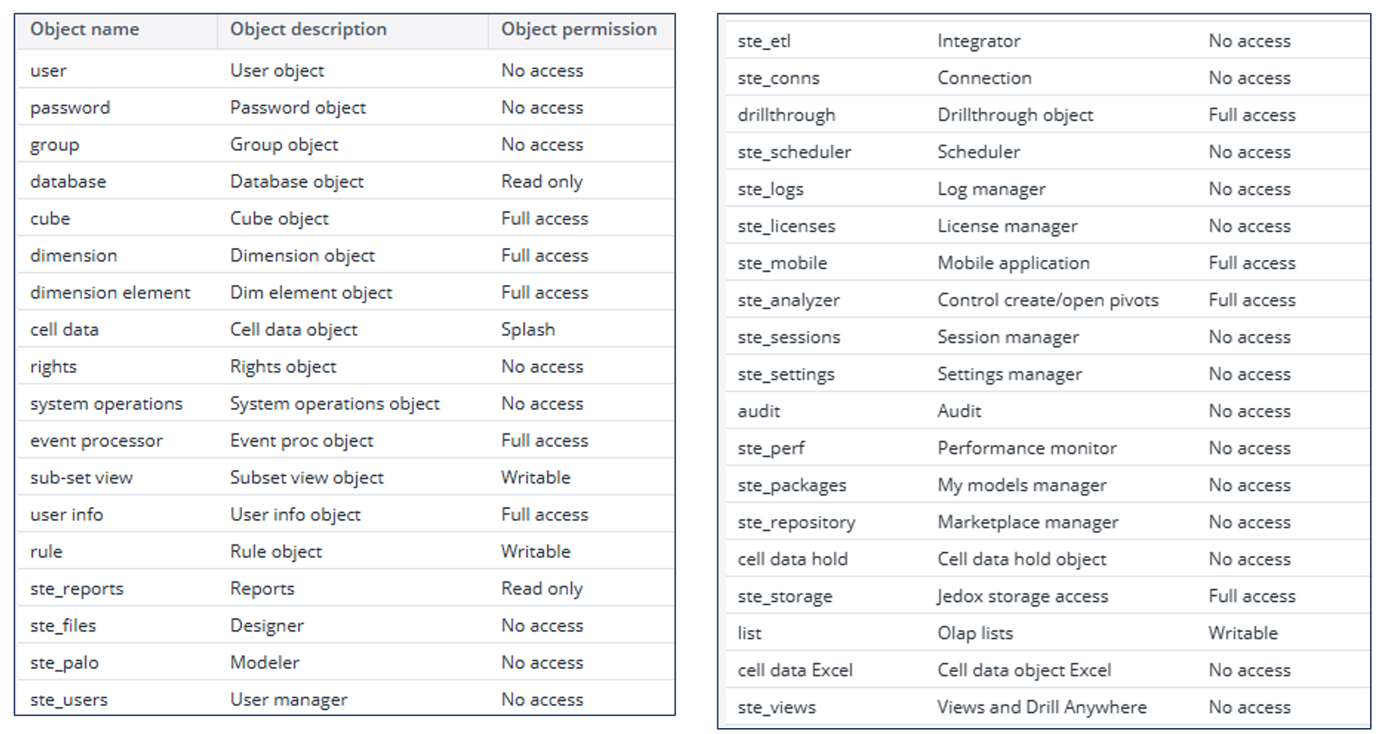Viewport: 1387px width, 734px height.
Task: Click the Object name column header
Action: click(x=85, y=30)
